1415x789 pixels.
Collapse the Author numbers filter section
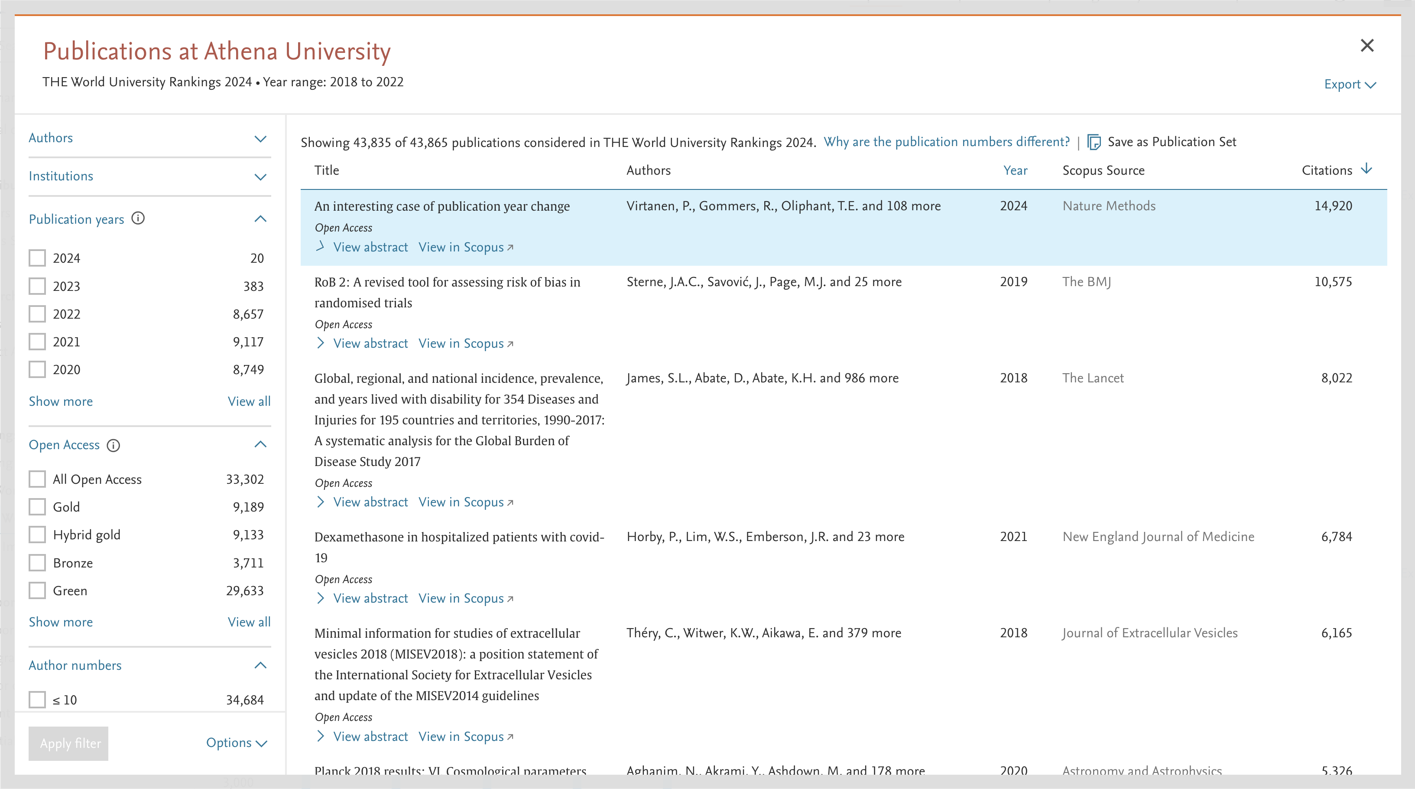[x=260, y=665]
